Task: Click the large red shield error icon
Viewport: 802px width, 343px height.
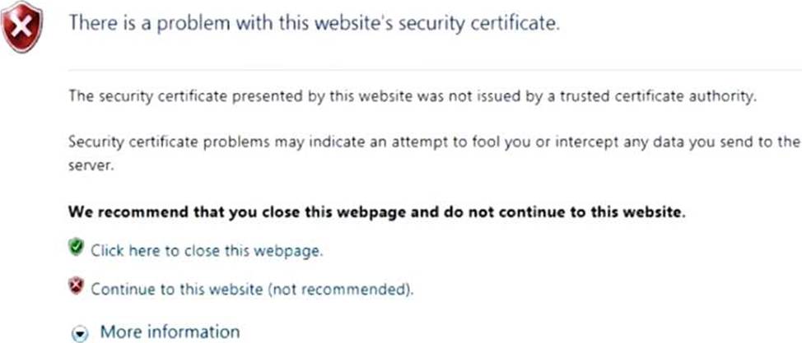Action: click(21, 26)
